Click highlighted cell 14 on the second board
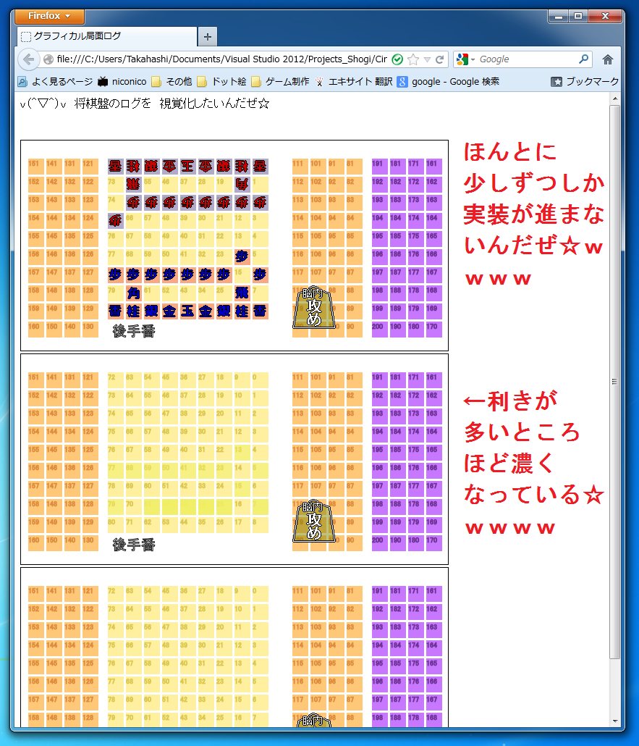This screenshot has height=746, width=639. click(x=242, y=471)
